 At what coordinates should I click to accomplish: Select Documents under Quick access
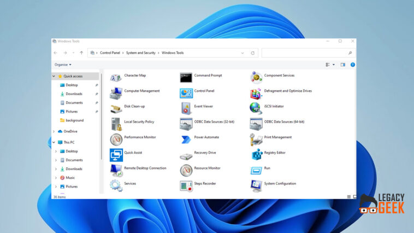[74, 103]
